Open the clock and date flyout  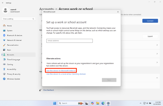point(157,103)
